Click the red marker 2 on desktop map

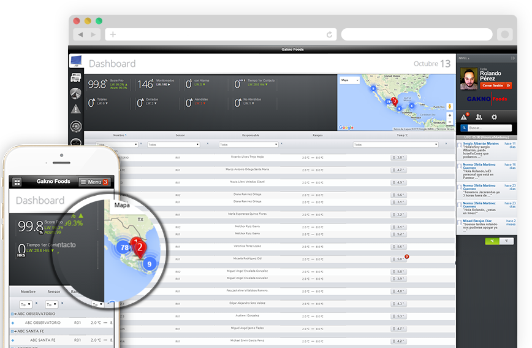pos(394,102)
